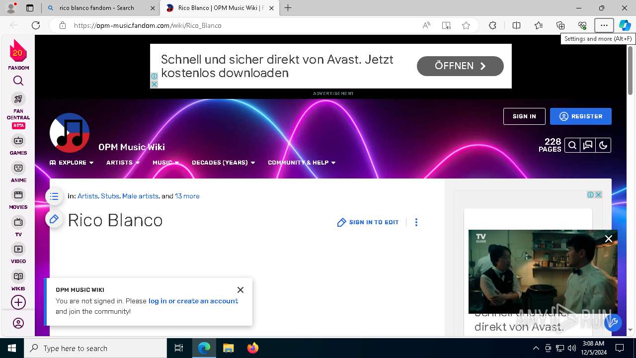Viewport: 636px width, 358px height.
Task: Click the admin wrench tool icon
Action: pos(613,323)
